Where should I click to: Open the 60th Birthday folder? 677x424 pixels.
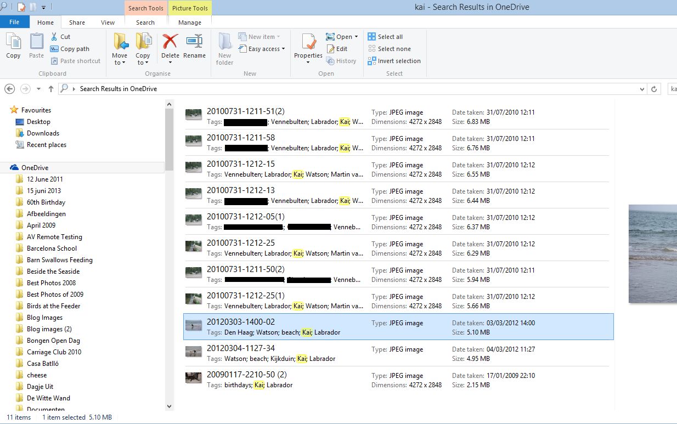click(41, 202)
